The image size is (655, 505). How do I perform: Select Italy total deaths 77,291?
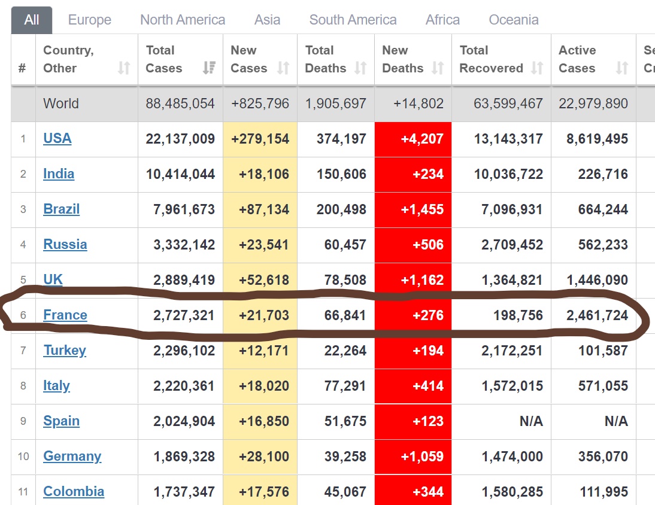[345, 386]
